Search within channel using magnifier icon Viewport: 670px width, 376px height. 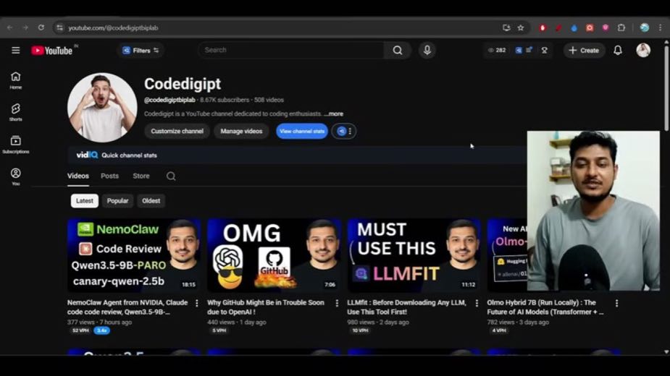tap(171, 176)
